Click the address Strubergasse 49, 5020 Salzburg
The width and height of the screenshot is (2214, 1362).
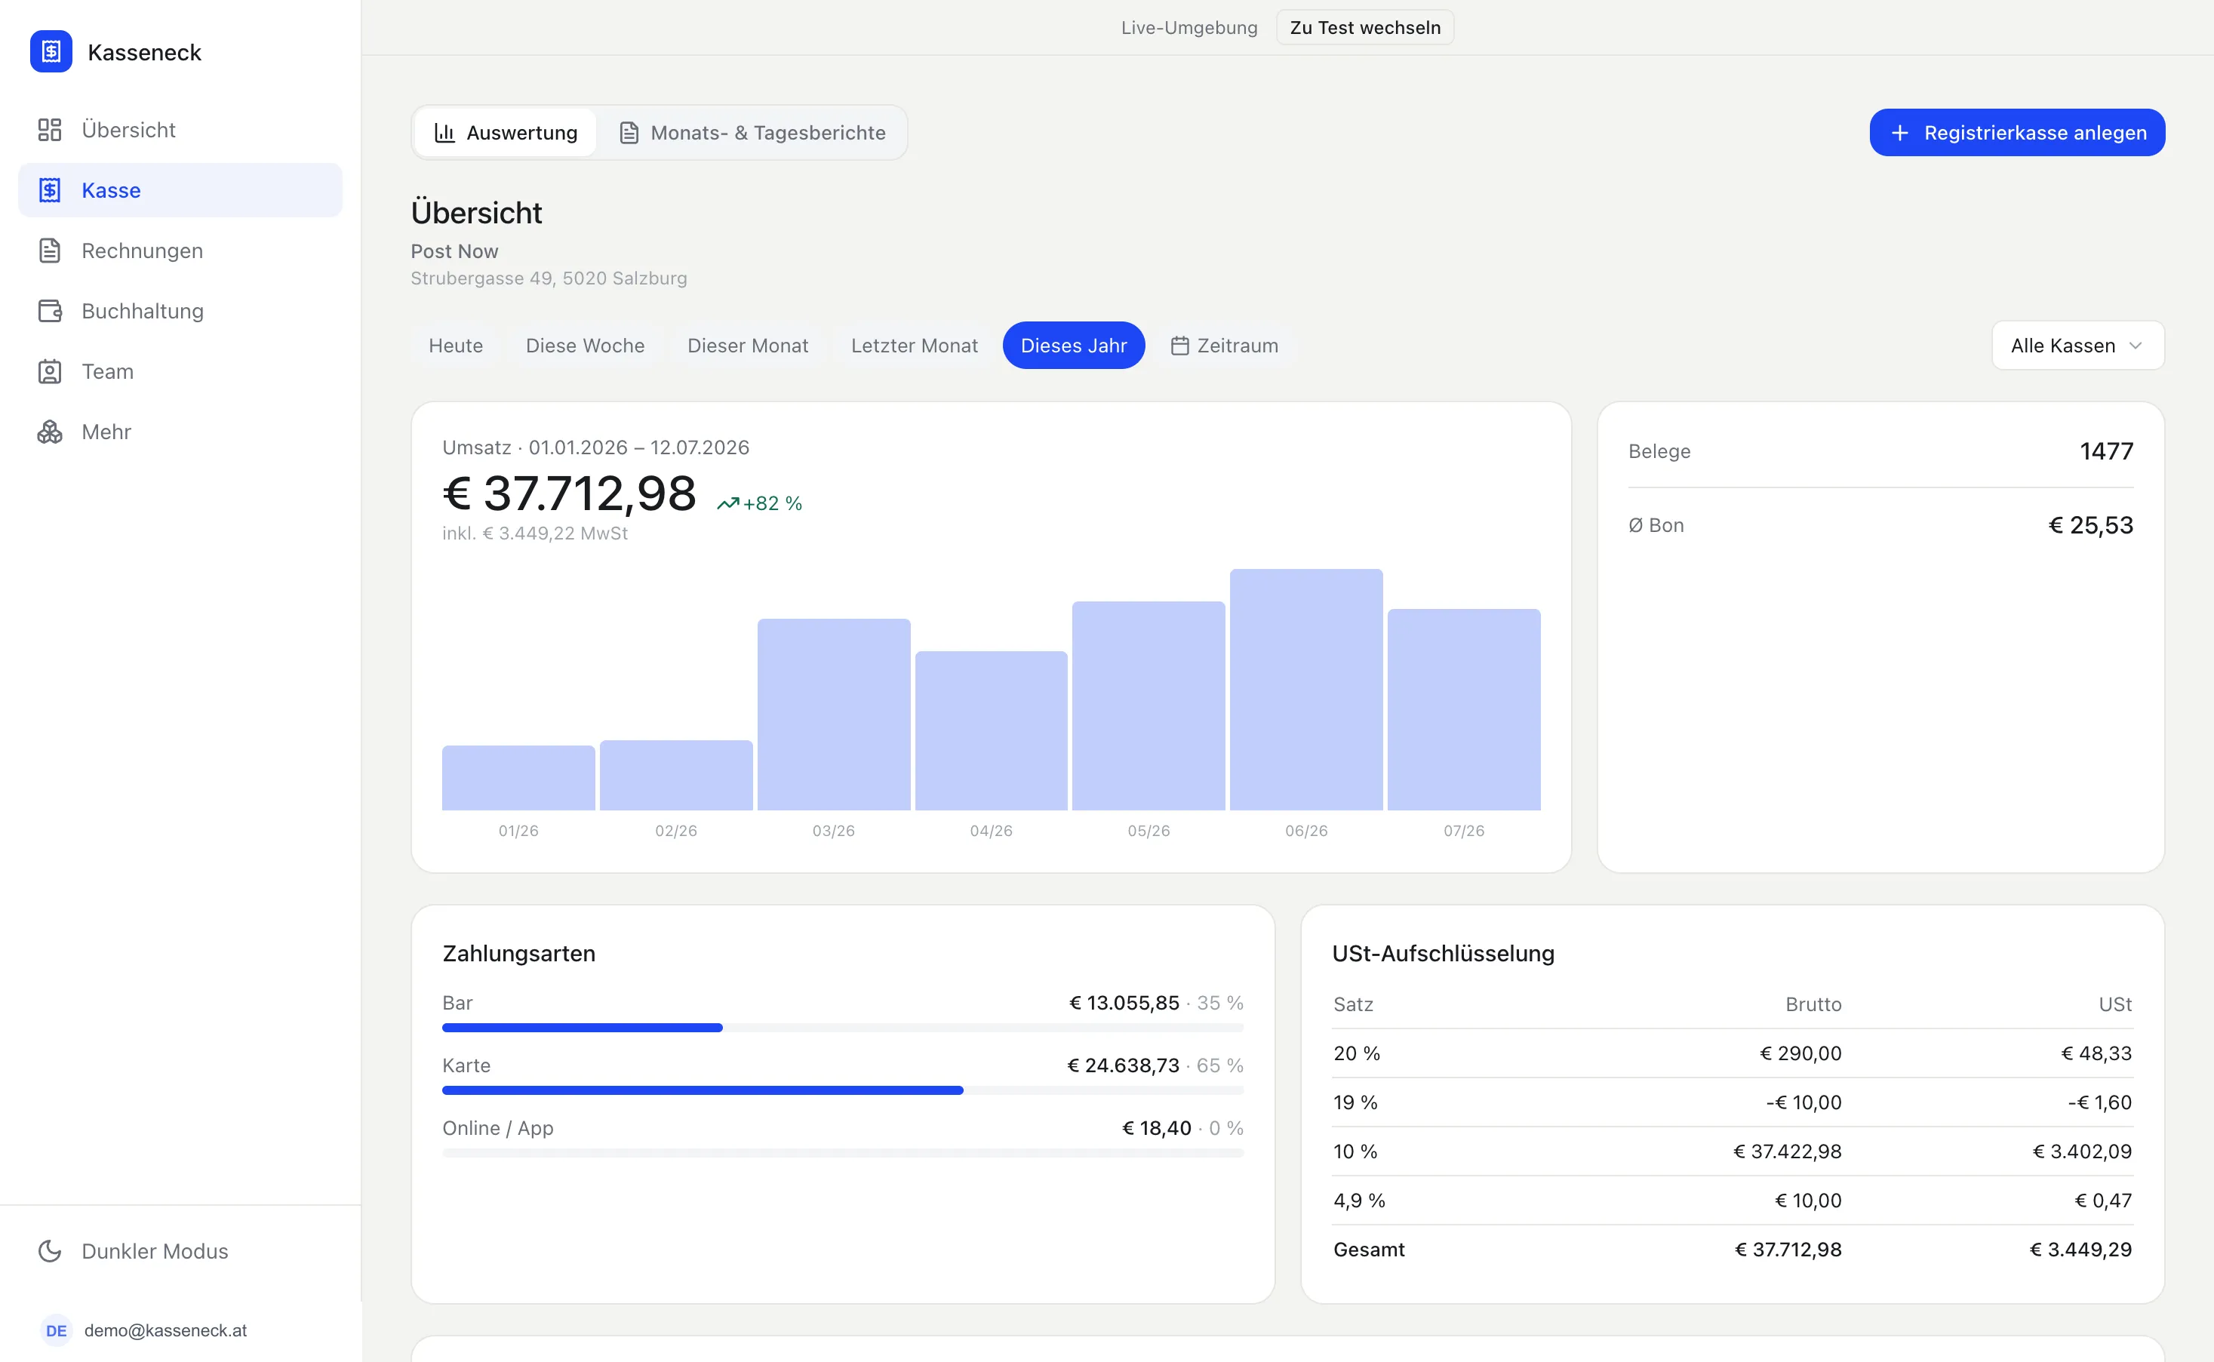click(x=549, y=278)
